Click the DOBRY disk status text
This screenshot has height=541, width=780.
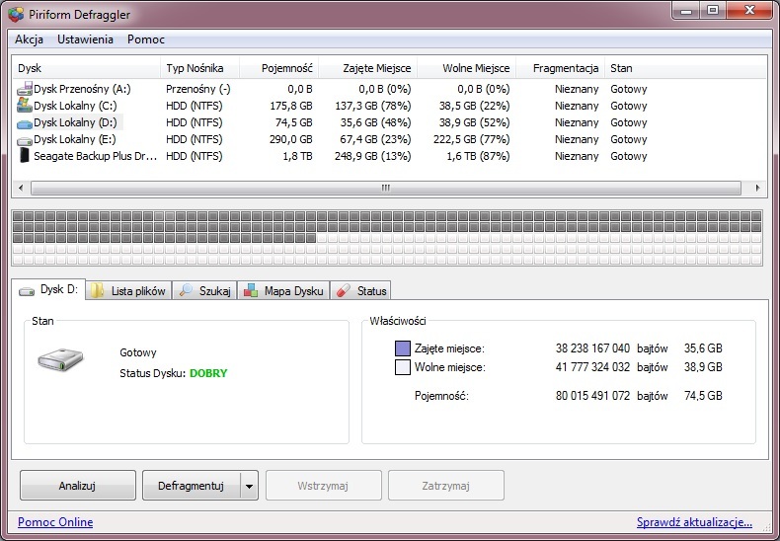click(208, 373)
